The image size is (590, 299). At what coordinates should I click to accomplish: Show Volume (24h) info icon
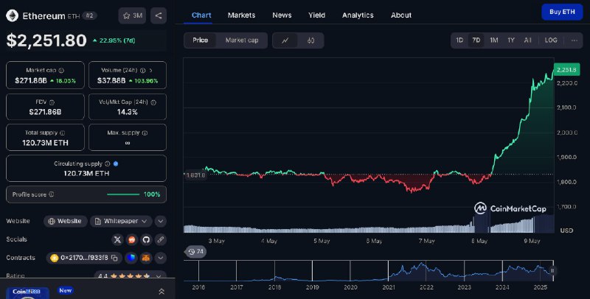[x=142, y=70]
